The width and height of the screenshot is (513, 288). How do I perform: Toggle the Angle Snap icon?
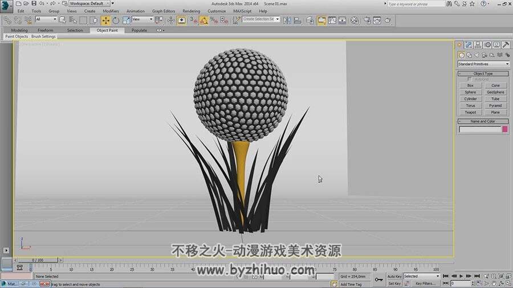pyautogui.click(x=204, y=20)
